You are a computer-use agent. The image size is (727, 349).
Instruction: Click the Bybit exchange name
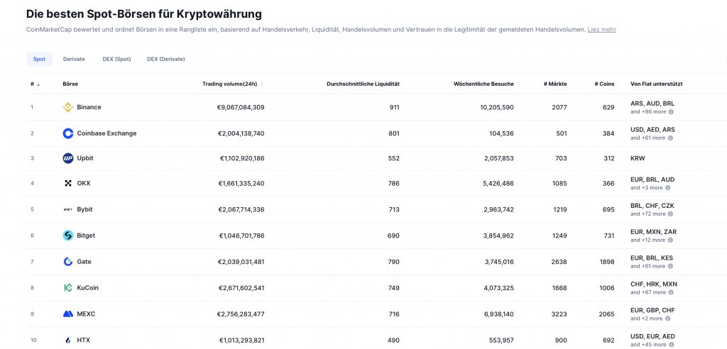click(x=84, y=209)
